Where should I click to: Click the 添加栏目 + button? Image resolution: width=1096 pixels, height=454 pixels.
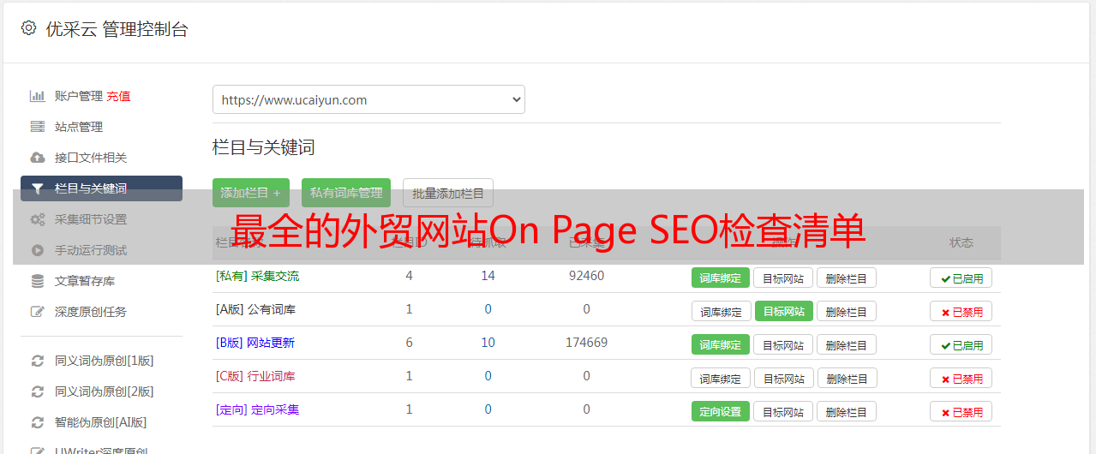click(251, 193)
